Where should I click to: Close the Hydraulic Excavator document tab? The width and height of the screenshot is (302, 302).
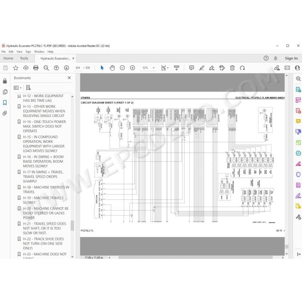pos(73,58)
